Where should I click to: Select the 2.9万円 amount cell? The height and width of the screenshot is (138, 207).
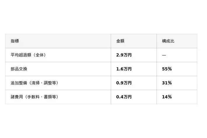click(124, 55)
